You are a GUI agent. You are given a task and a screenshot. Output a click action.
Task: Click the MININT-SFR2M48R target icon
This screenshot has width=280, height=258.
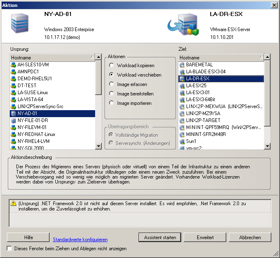(x=182, y=134)
